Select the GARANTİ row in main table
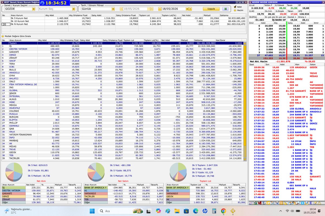The width and height of the screenshot is (325, 216). (x=122, y=52)
